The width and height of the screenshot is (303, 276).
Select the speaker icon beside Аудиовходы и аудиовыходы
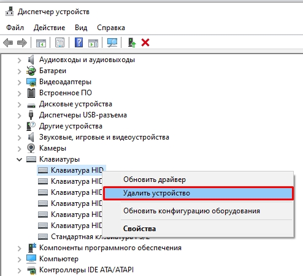pos(31,60)
